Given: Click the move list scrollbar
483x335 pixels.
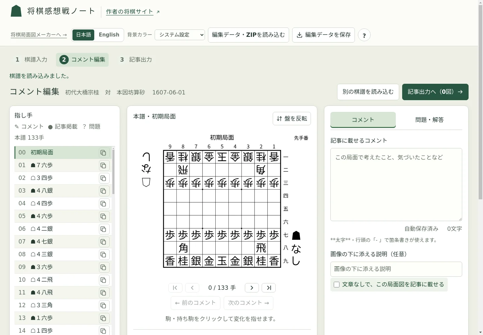Looking at the screenshot, I should pyautogui.click(x=113, y=172).
